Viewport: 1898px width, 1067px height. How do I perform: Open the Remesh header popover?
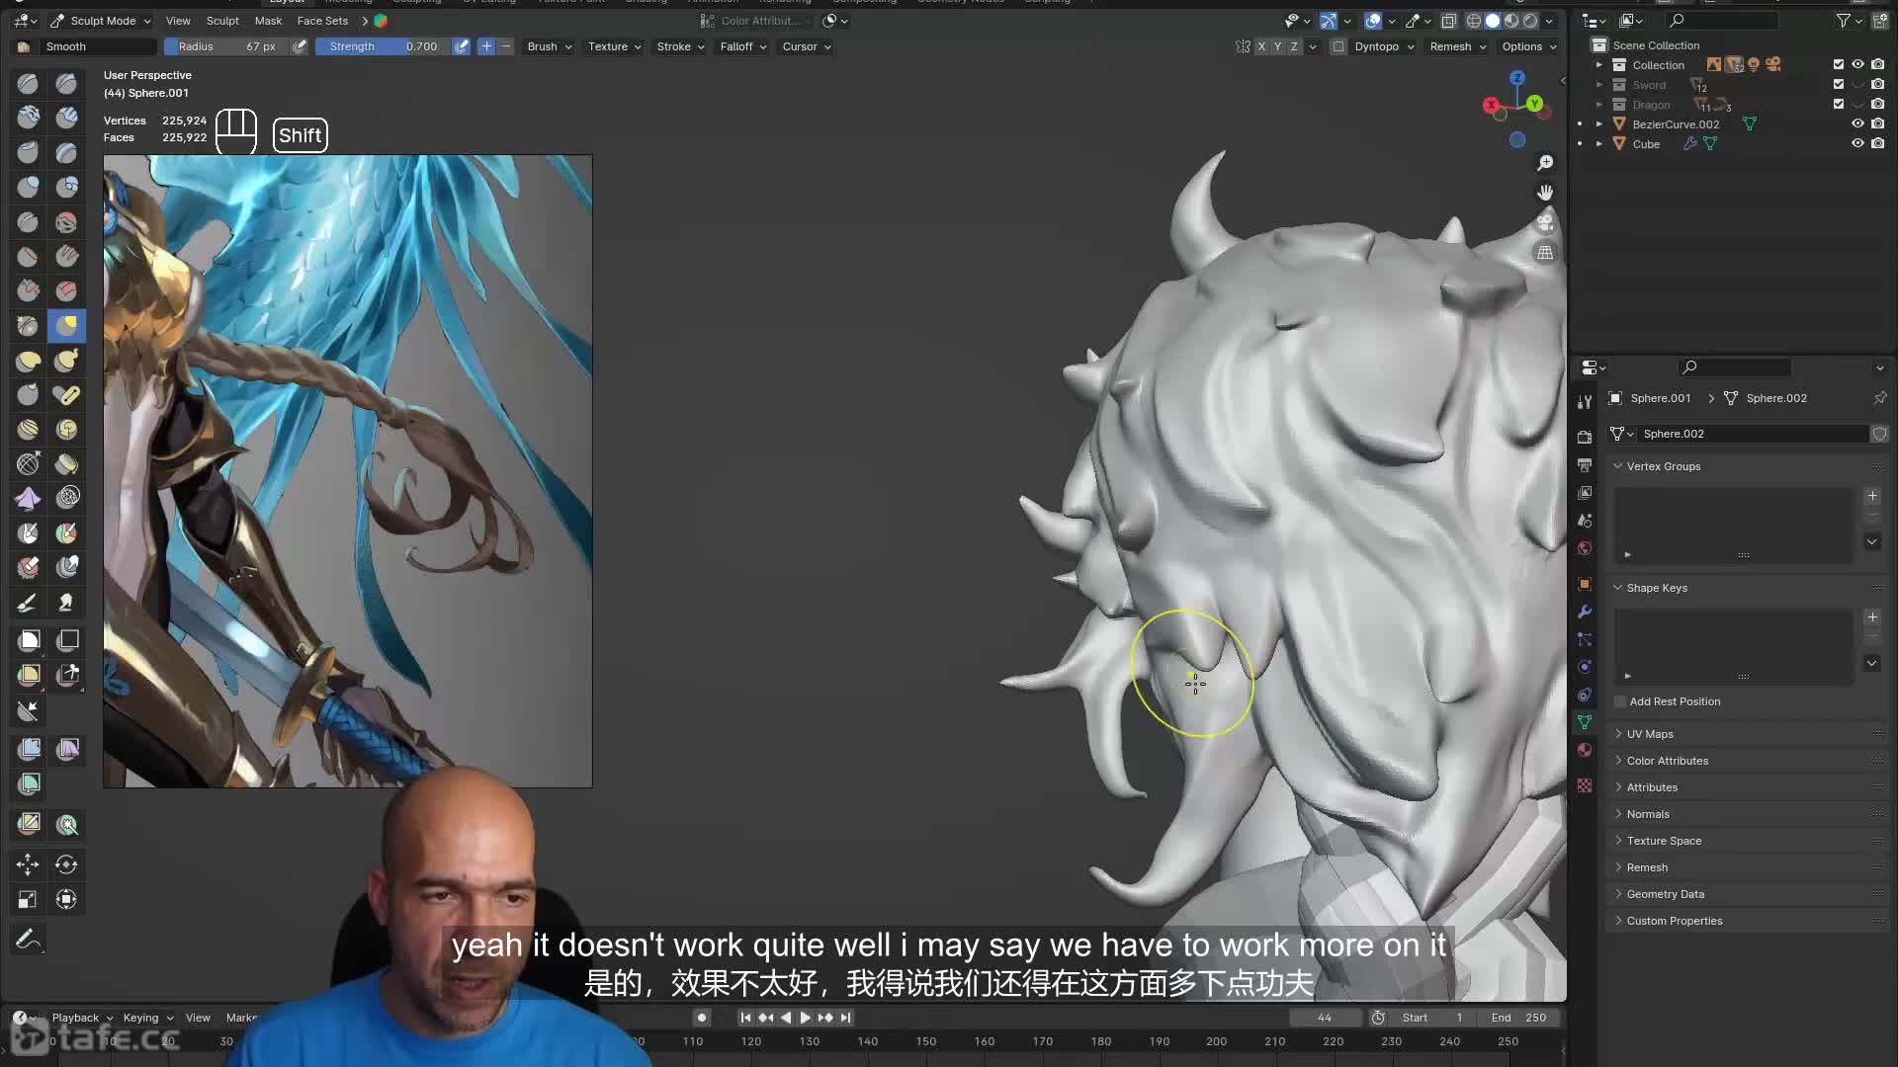click(1457, 46)
